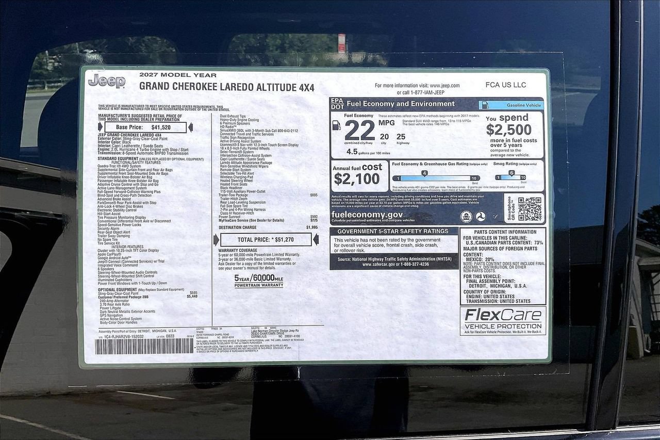Viewport: 660px width, 440px height.
Task: Click the '$2,100' annual fuel cost
Action: [x=356, y=179]
